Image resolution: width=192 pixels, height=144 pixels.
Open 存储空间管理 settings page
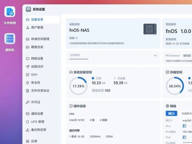[42, 39]
